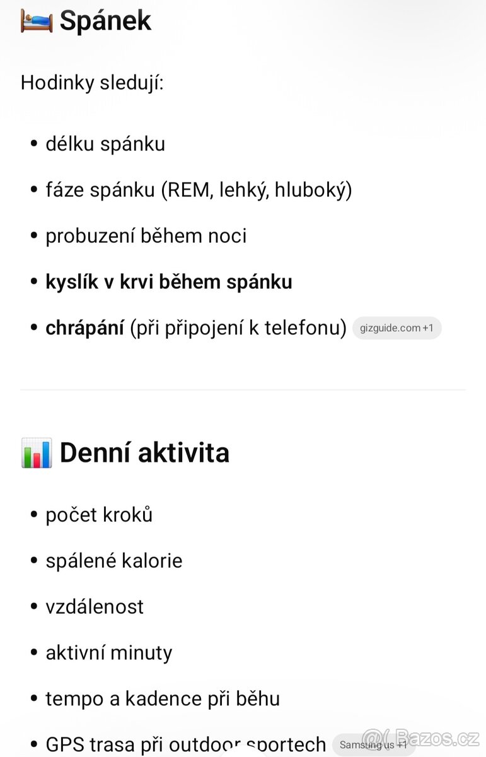The height and width of the screenshot is (757, 486).
Task: Select the Spánek heading text
Action: [105, 21]
